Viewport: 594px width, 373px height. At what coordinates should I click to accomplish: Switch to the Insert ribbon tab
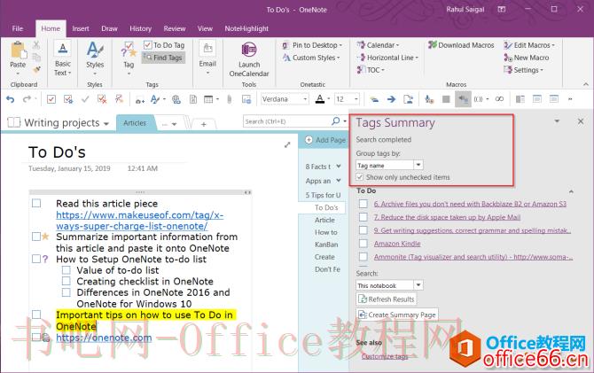coord(81,28)
